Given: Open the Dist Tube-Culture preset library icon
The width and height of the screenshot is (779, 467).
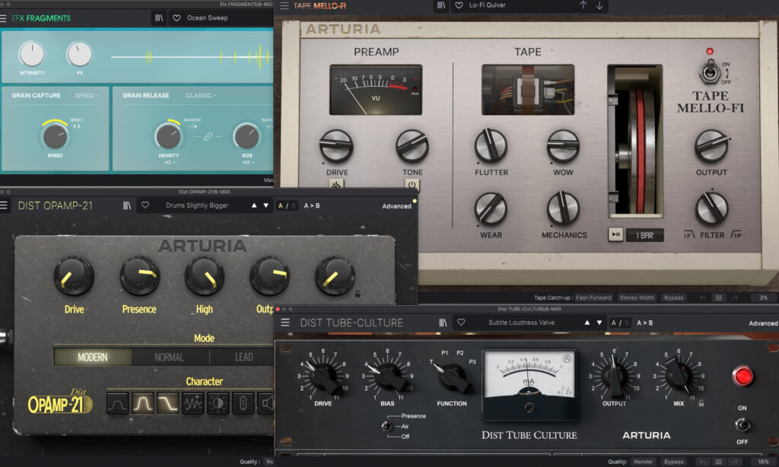Looking at the screenshot, I should click(443, 322).
